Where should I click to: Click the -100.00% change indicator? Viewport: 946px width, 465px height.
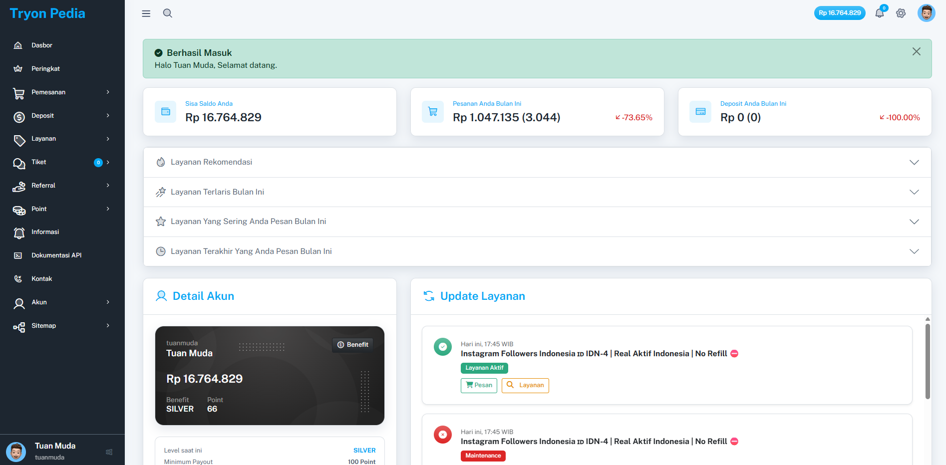pos(900,118)
